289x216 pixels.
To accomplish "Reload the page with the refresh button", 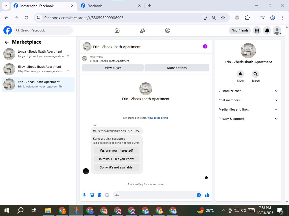I will [27, 18].
